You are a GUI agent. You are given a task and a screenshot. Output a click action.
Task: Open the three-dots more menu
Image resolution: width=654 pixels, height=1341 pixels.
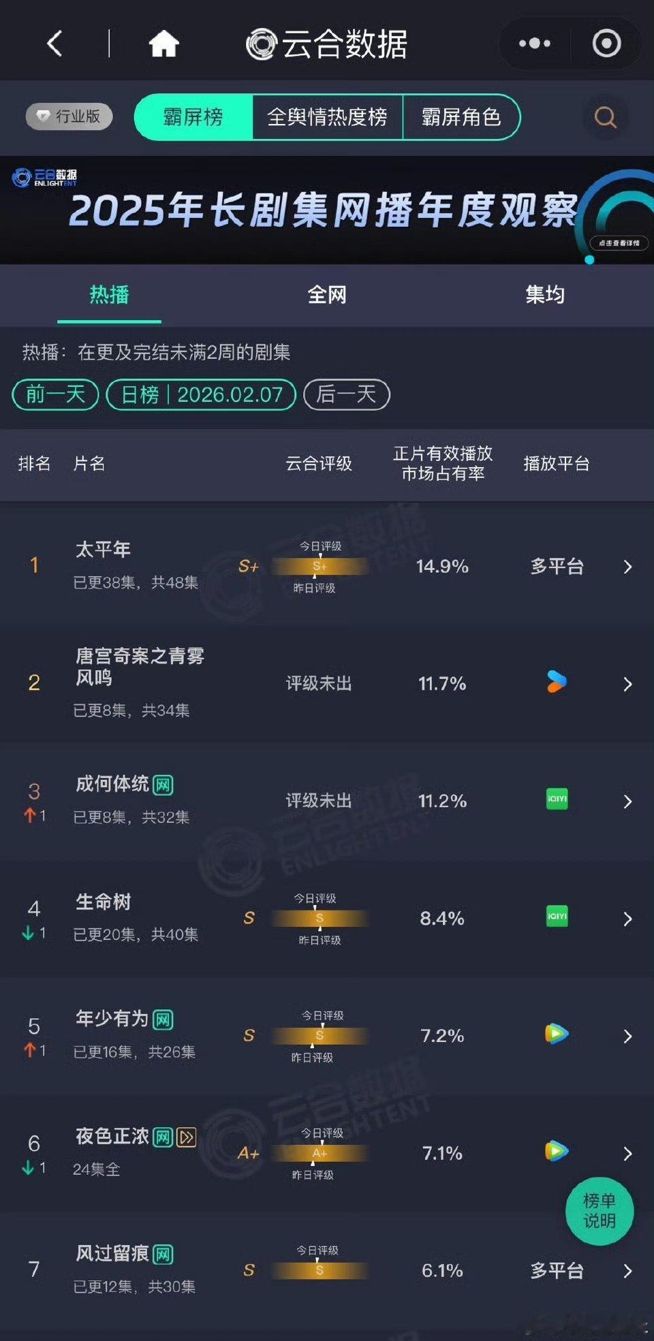535,44
